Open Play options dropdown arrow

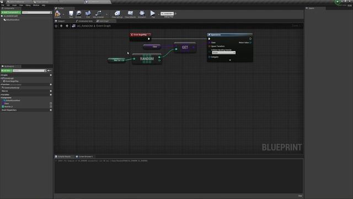pos(158,14)
